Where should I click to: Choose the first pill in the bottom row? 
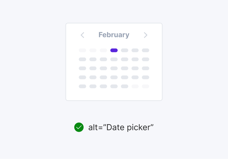pos(82,86)
